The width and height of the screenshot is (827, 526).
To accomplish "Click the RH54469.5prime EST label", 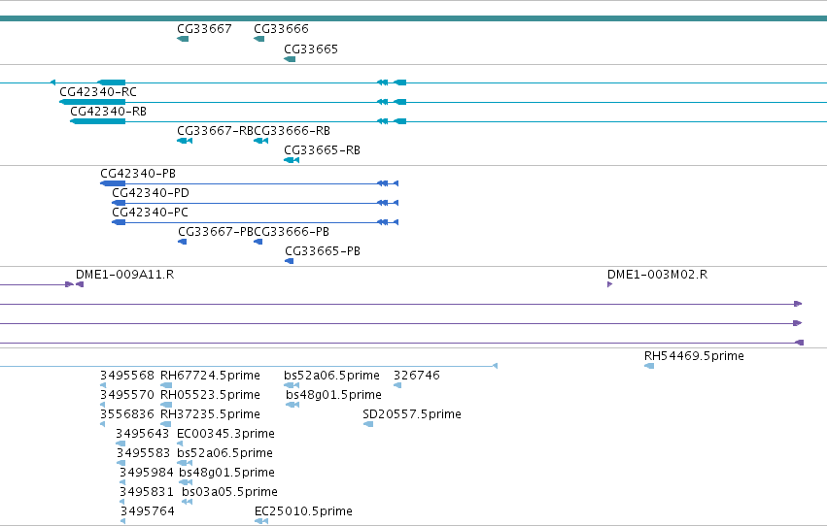I will pyautogui.click(x=694, y=356).
